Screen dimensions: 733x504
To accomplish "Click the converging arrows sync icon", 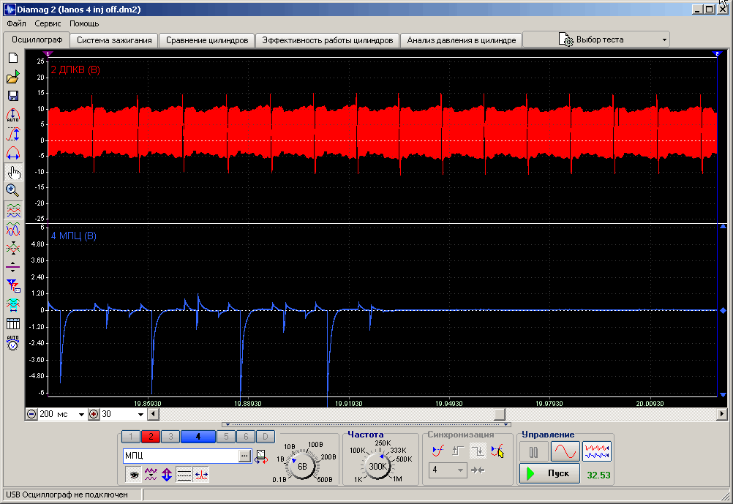I will pos(478,470).
